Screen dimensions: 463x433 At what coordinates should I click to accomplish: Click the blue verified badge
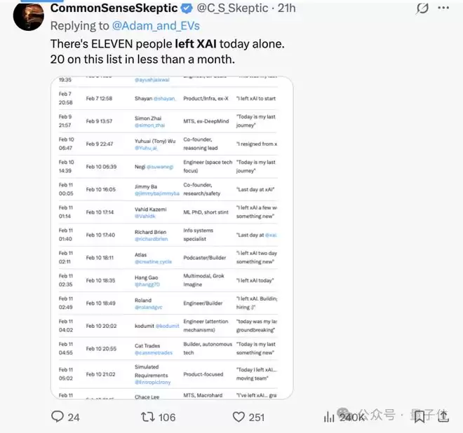[x=187, y=8]
